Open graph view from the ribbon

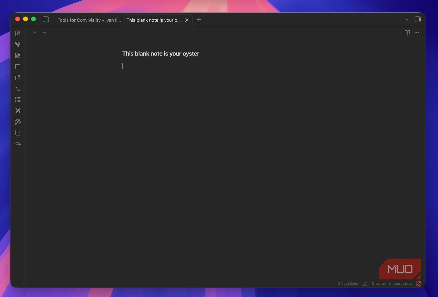pos(18,44)
